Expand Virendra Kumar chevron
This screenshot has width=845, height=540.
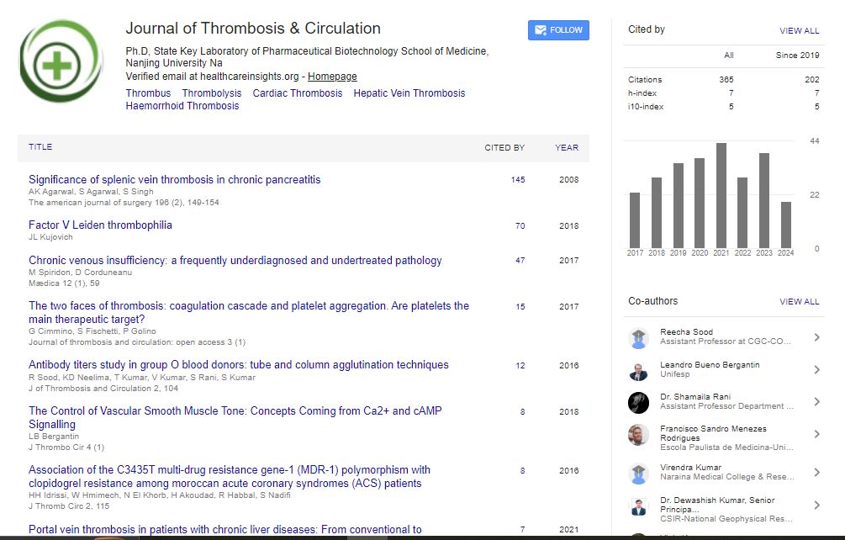click(x=817, y=472)
